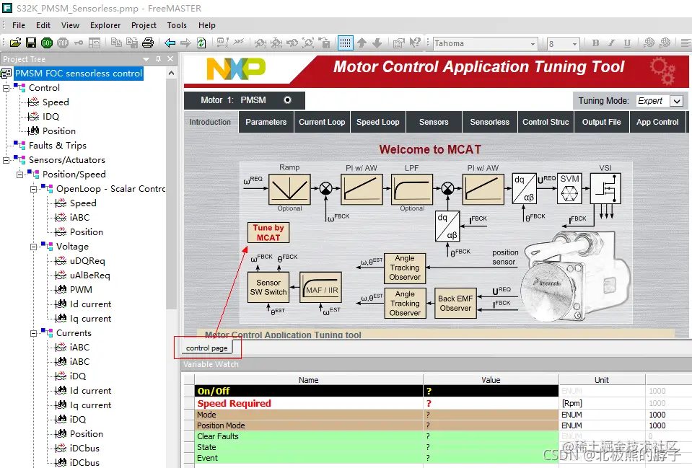Open the Project Tree panel options arrow

(146, 58)
